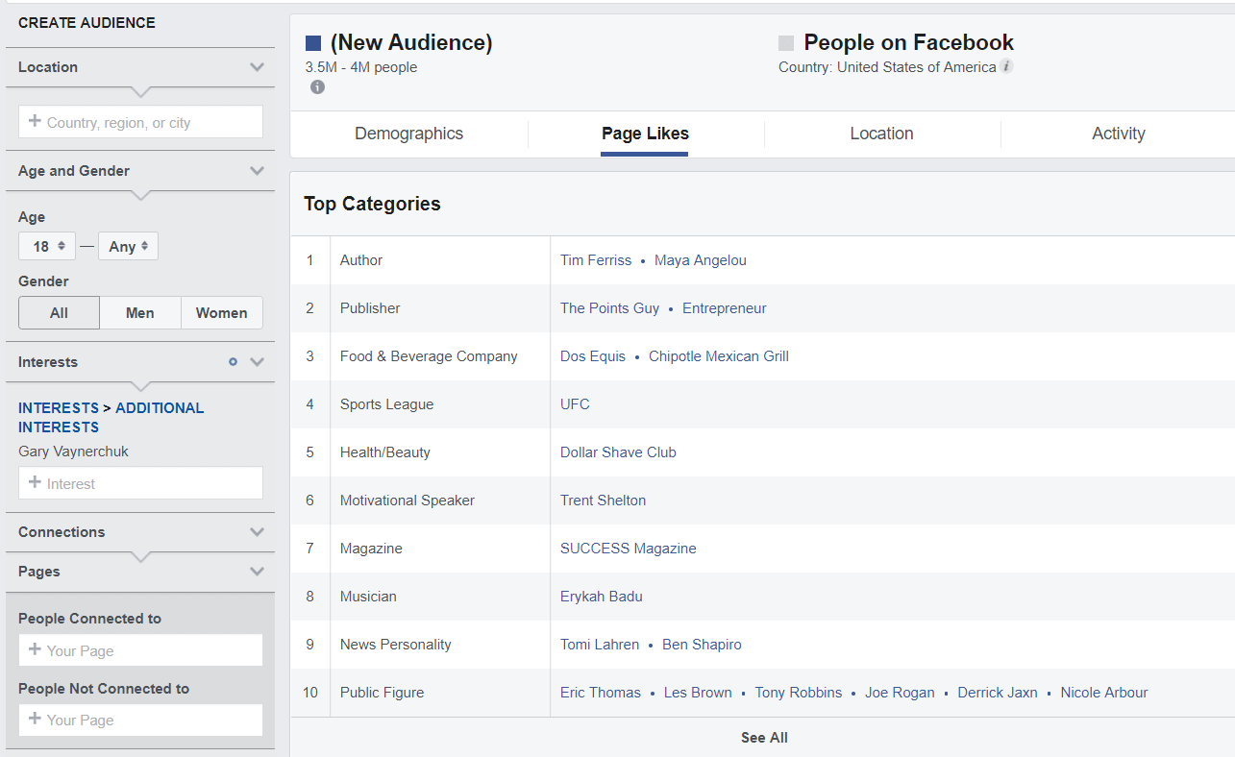
Task: Open the Tim Ferriss page link
Action: (596, 259)
